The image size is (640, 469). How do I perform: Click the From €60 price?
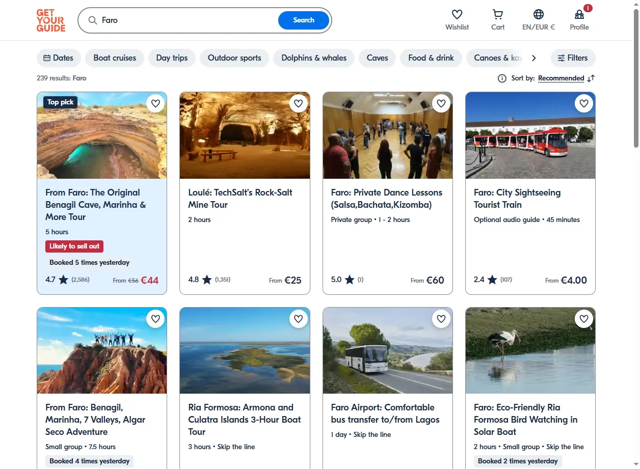point(428,280)
